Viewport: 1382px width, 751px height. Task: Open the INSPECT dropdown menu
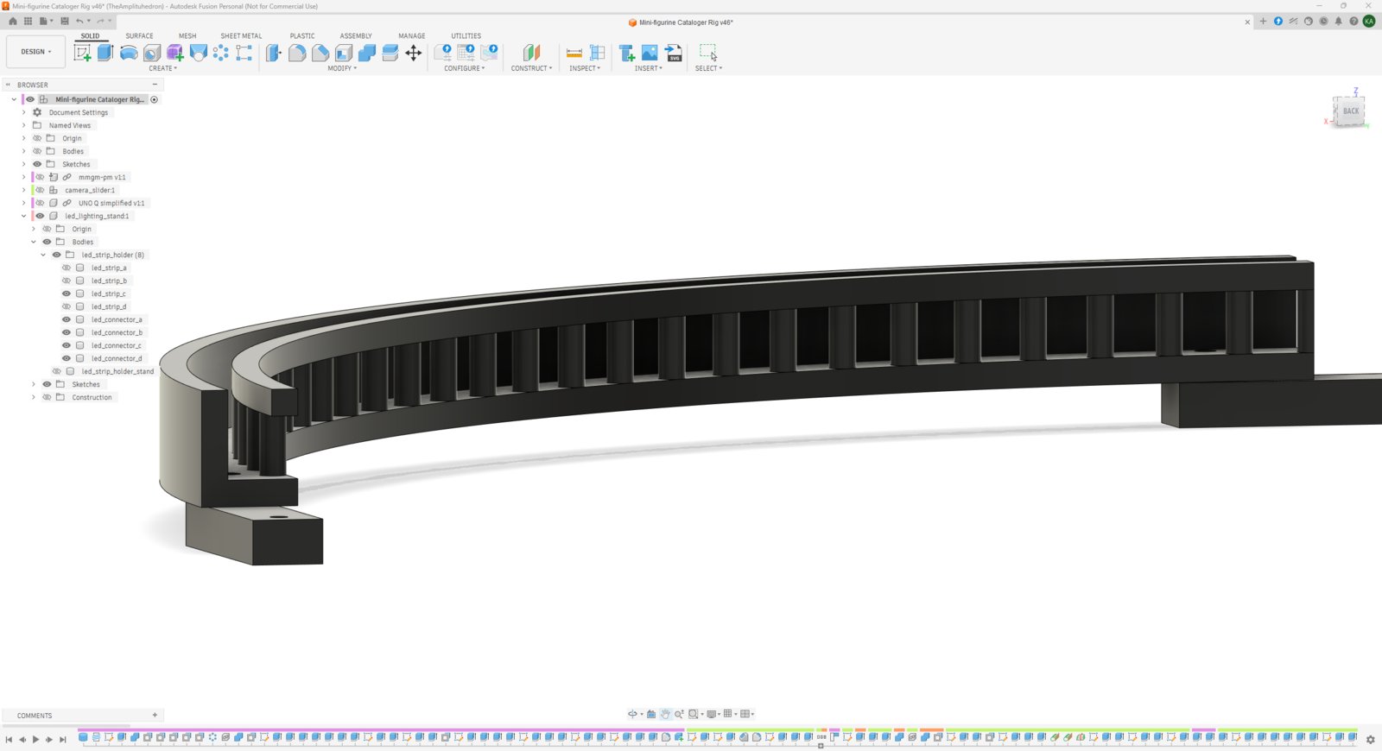pos(584,68)
